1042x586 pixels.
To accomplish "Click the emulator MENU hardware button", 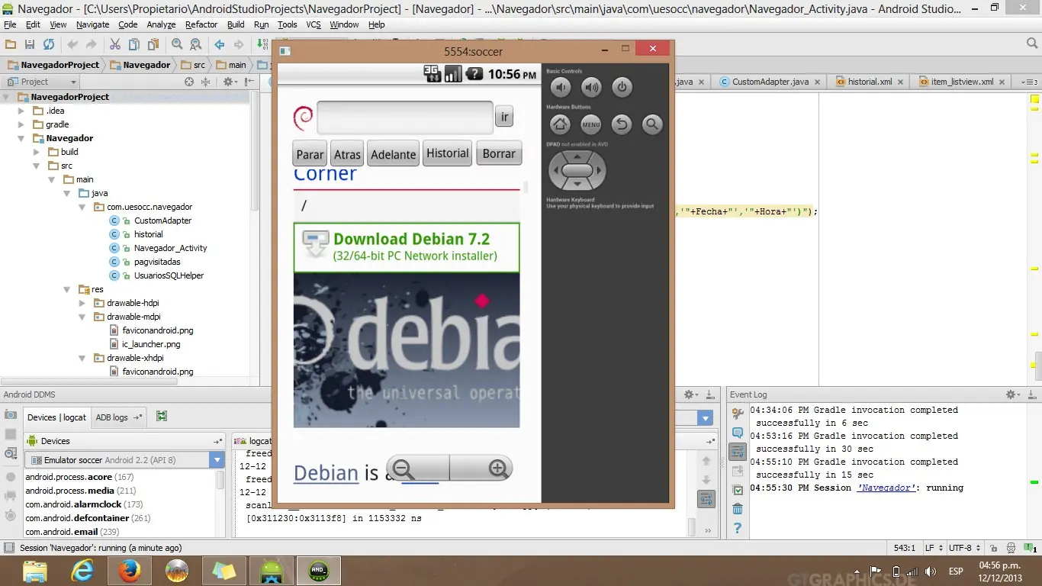I will (x=590, y=124).
